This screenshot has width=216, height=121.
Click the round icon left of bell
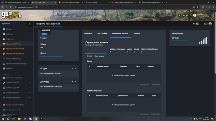tap(179, 15)
